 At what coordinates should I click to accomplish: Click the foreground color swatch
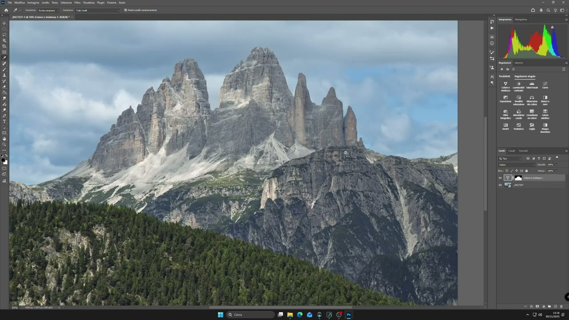(x=3, y=159)
